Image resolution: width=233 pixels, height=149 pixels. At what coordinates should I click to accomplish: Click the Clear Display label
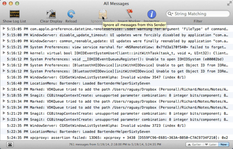[51, 21]
